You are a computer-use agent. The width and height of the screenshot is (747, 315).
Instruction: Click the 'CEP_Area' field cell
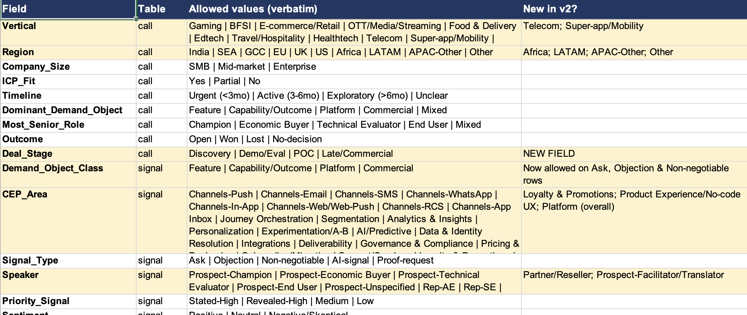[x=68, y=221]
